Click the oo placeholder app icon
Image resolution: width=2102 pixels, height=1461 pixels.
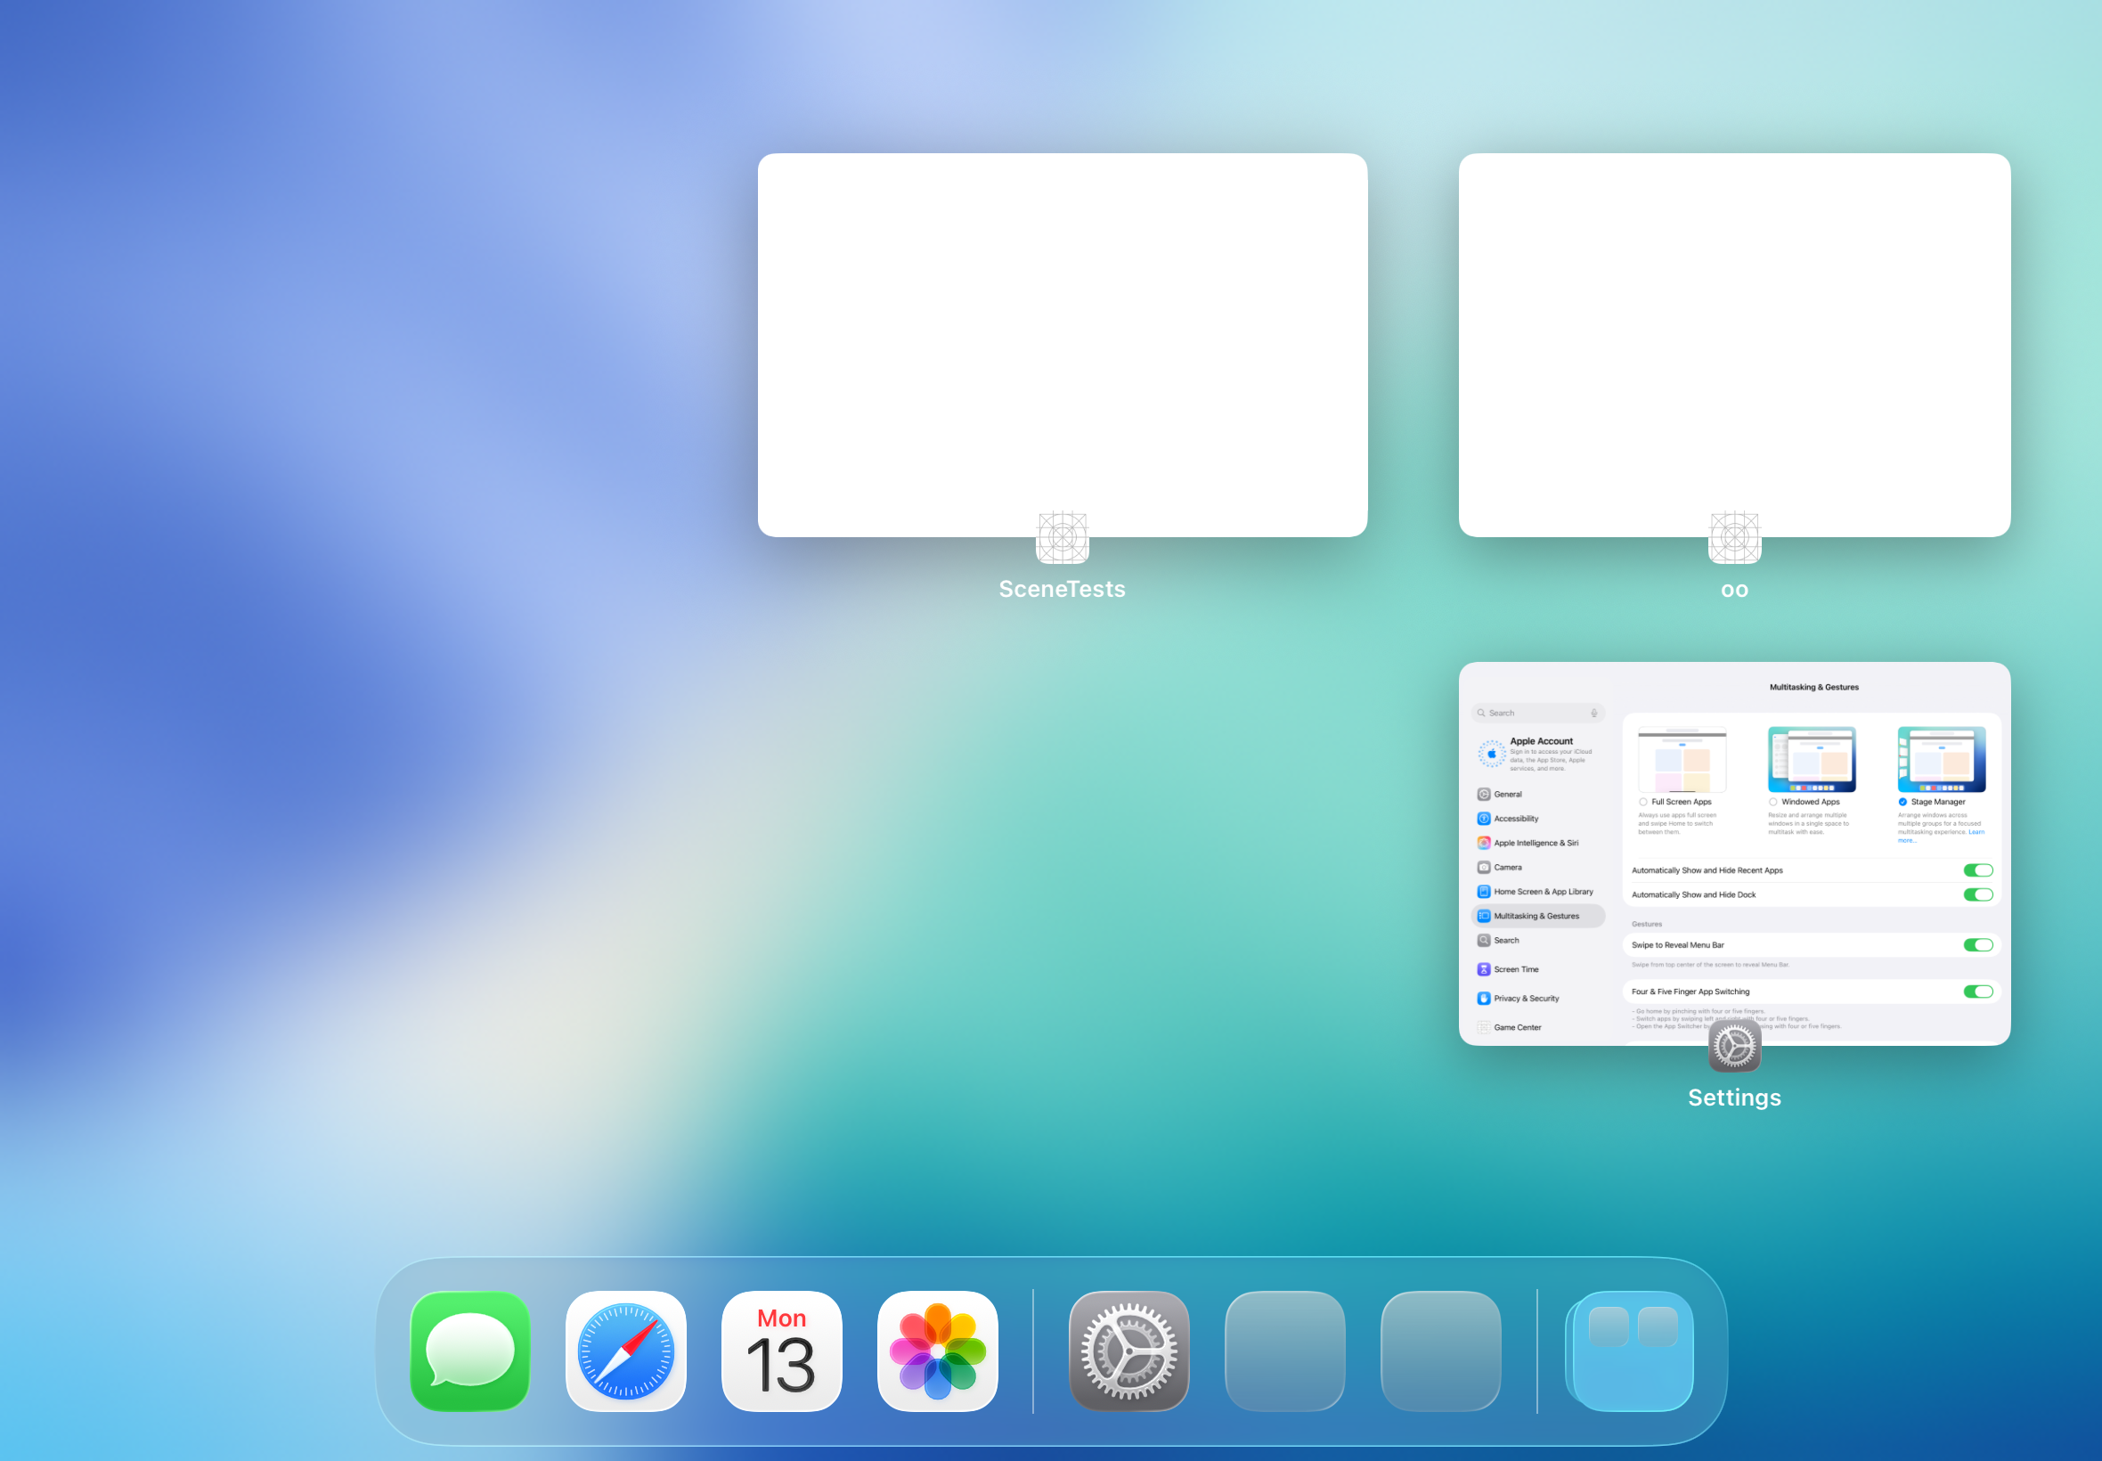(x=1734, y=537)
